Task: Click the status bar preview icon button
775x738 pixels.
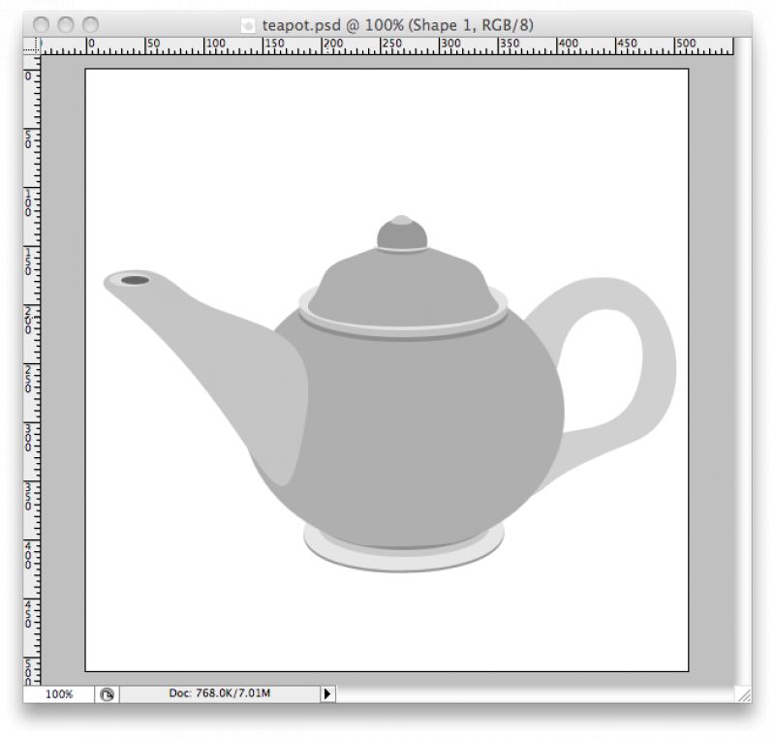Action: click(x=107, y=694)
